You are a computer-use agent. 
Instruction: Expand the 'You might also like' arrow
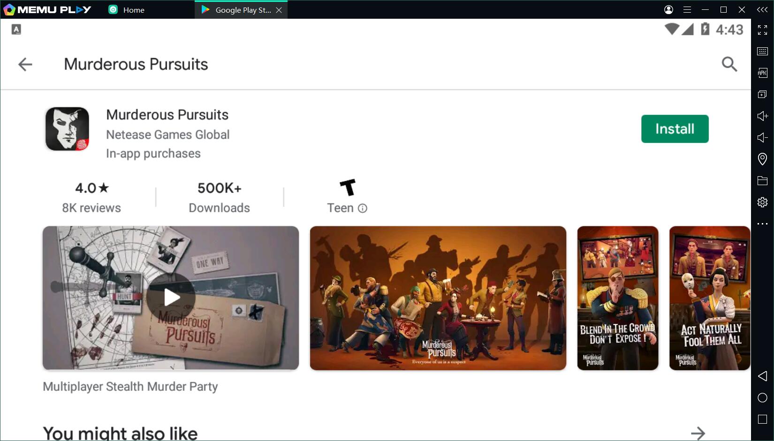click(698, 433)
